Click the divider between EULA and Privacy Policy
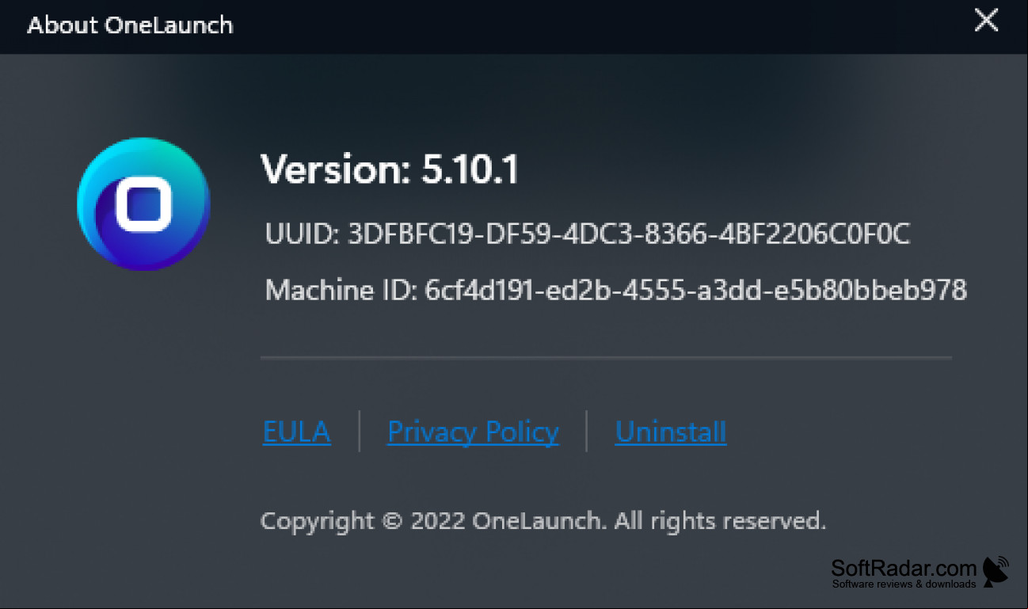This screenshot has width=1028, height=609. click(x=360, y=431)
